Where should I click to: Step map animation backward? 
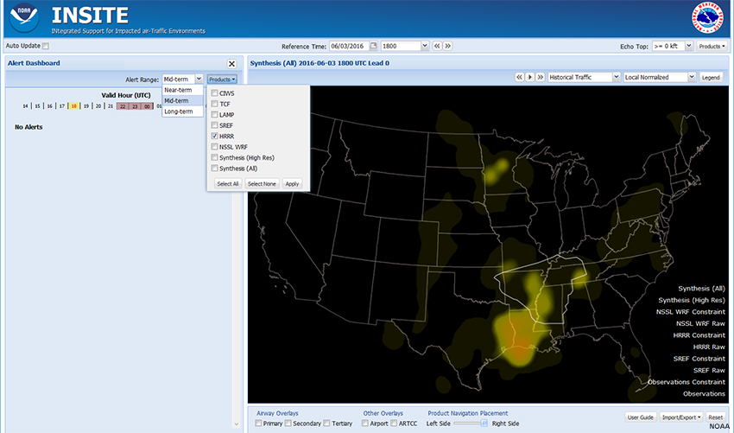tap(519, 77)
